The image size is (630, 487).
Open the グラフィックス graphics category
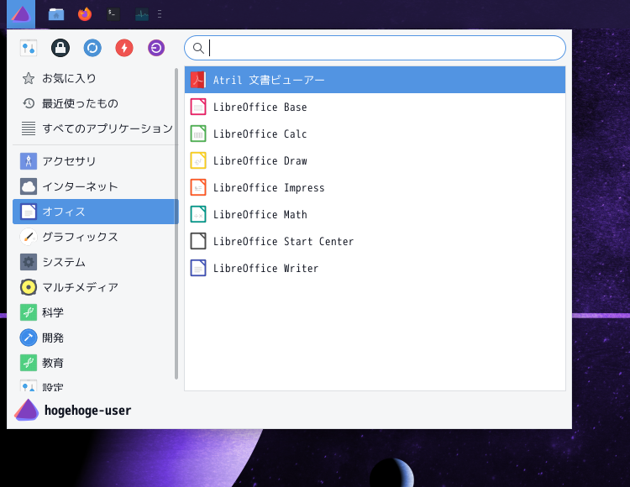(x=95, y=237)
